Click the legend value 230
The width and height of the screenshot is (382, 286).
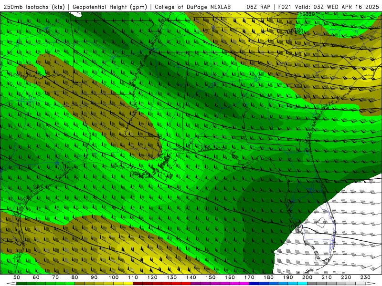pos(365,277)
